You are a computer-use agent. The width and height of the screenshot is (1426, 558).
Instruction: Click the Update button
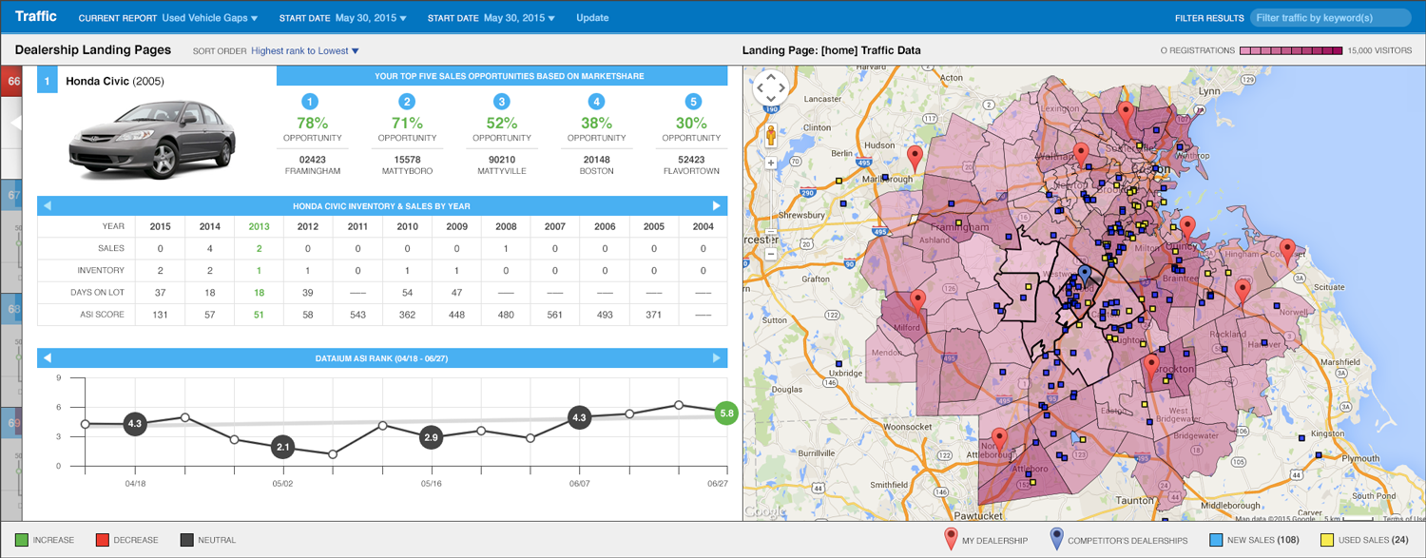click(x=592, y=18)
